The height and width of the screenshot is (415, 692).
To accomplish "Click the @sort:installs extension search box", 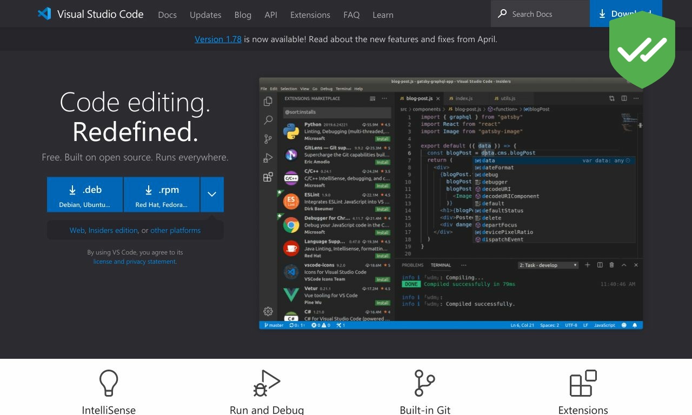I will [x=337, y=112].
